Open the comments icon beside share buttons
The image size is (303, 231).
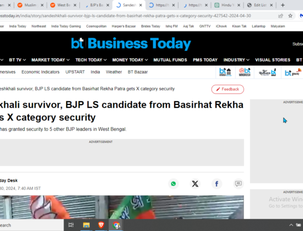pyautogui.click(x=238, y=183)
